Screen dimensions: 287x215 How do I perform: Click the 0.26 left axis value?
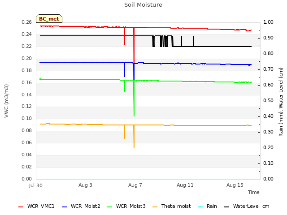pyautogui.click(x=27, y=22)
